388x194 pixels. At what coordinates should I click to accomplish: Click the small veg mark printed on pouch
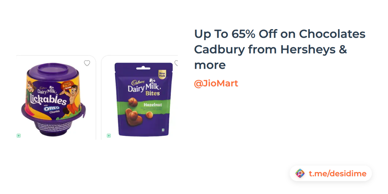point(162,130)
